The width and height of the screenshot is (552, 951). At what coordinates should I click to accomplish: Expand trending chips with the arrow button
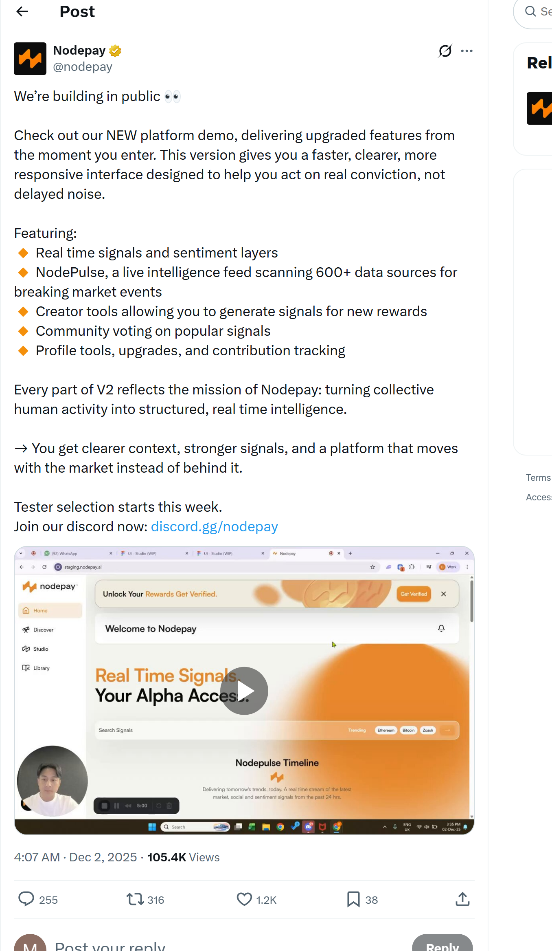click(448, 730)
